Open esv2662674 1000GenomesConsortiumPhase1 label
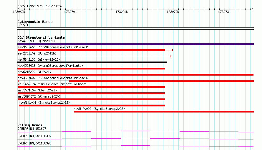The width and height of the screenshot is (262, 150). (53, 84)
